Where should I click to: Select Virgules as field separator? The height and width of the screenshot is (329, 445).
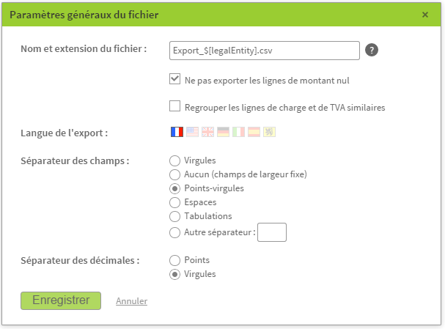coord(174,160)
